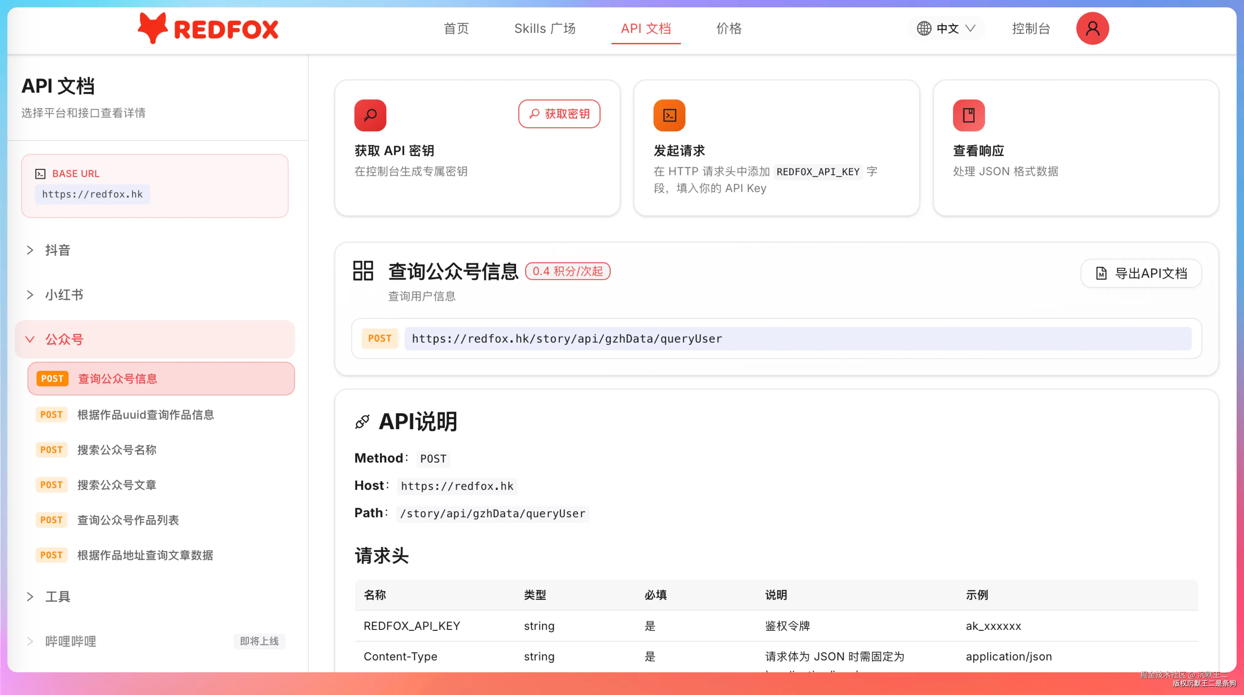
Task: Click the 请求头 section heading
Action: [381, 556]
